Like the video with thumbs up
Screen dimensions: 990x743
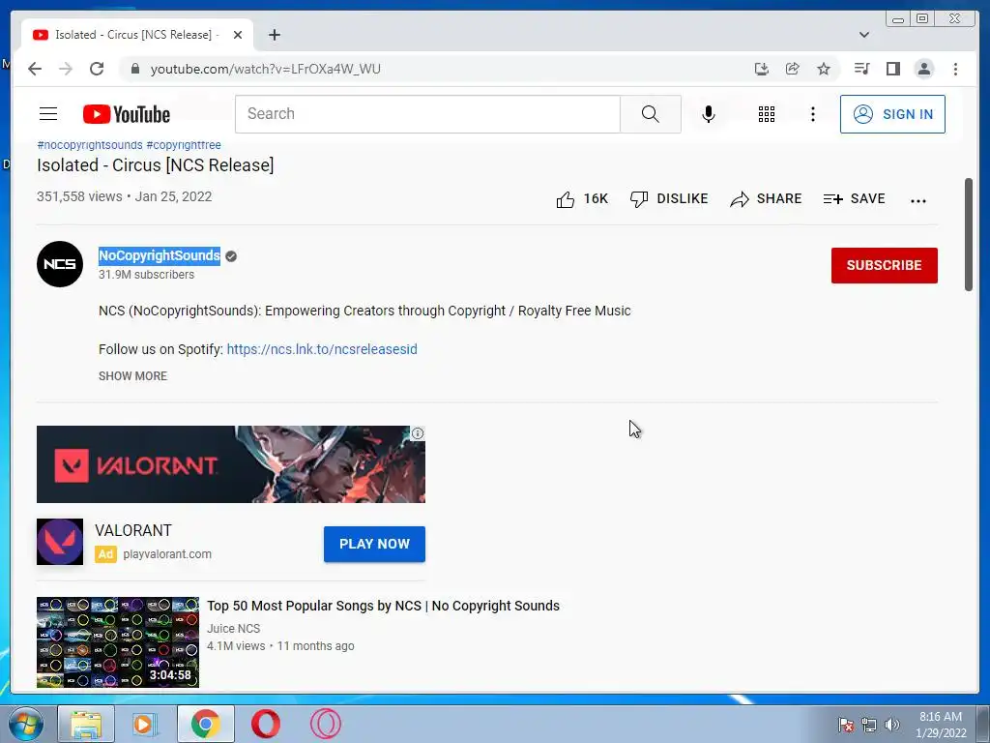click(x=581, y=199)
